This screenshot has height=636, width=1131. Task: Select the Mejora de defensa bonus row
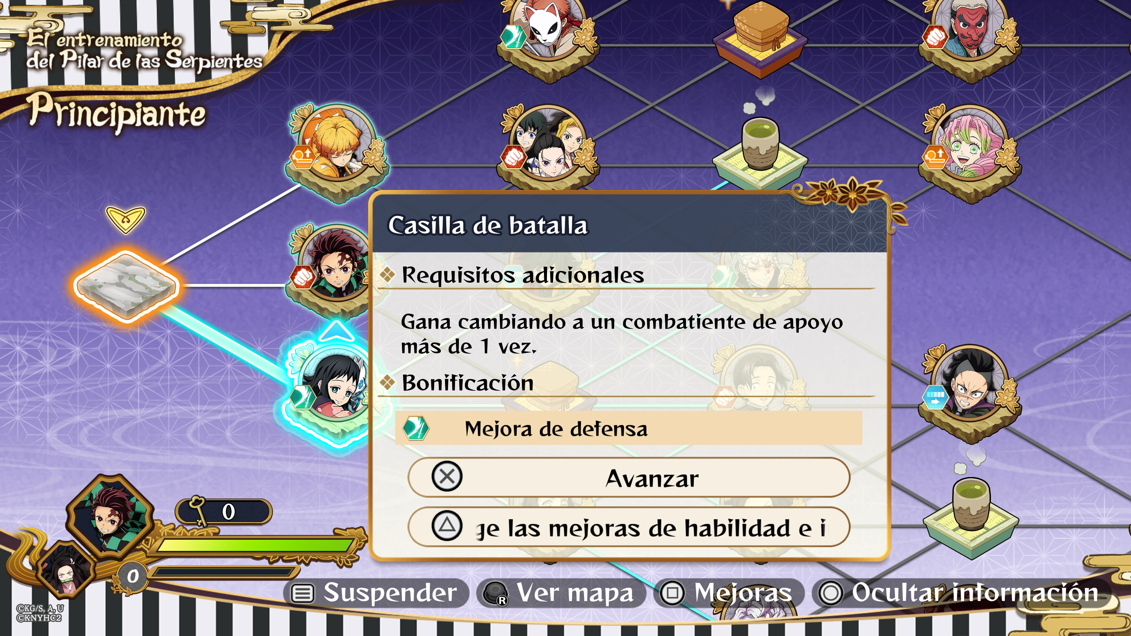coord(629,428)
